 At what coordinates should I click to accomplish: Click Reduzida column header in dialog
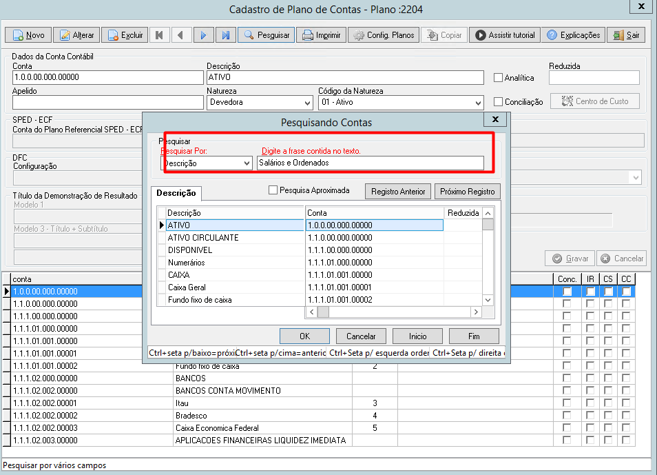click(x=463, y=213)
